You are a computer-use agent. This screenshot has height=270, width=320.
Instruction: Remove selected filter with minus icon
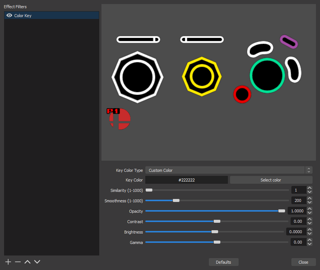point(18,262)
